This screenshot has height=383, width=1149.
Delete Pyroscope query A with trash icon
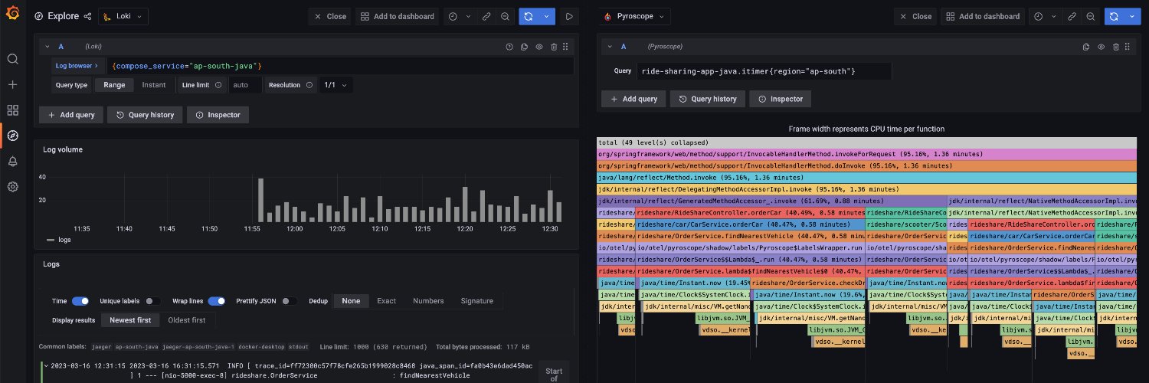click(x=1116, y=47)
